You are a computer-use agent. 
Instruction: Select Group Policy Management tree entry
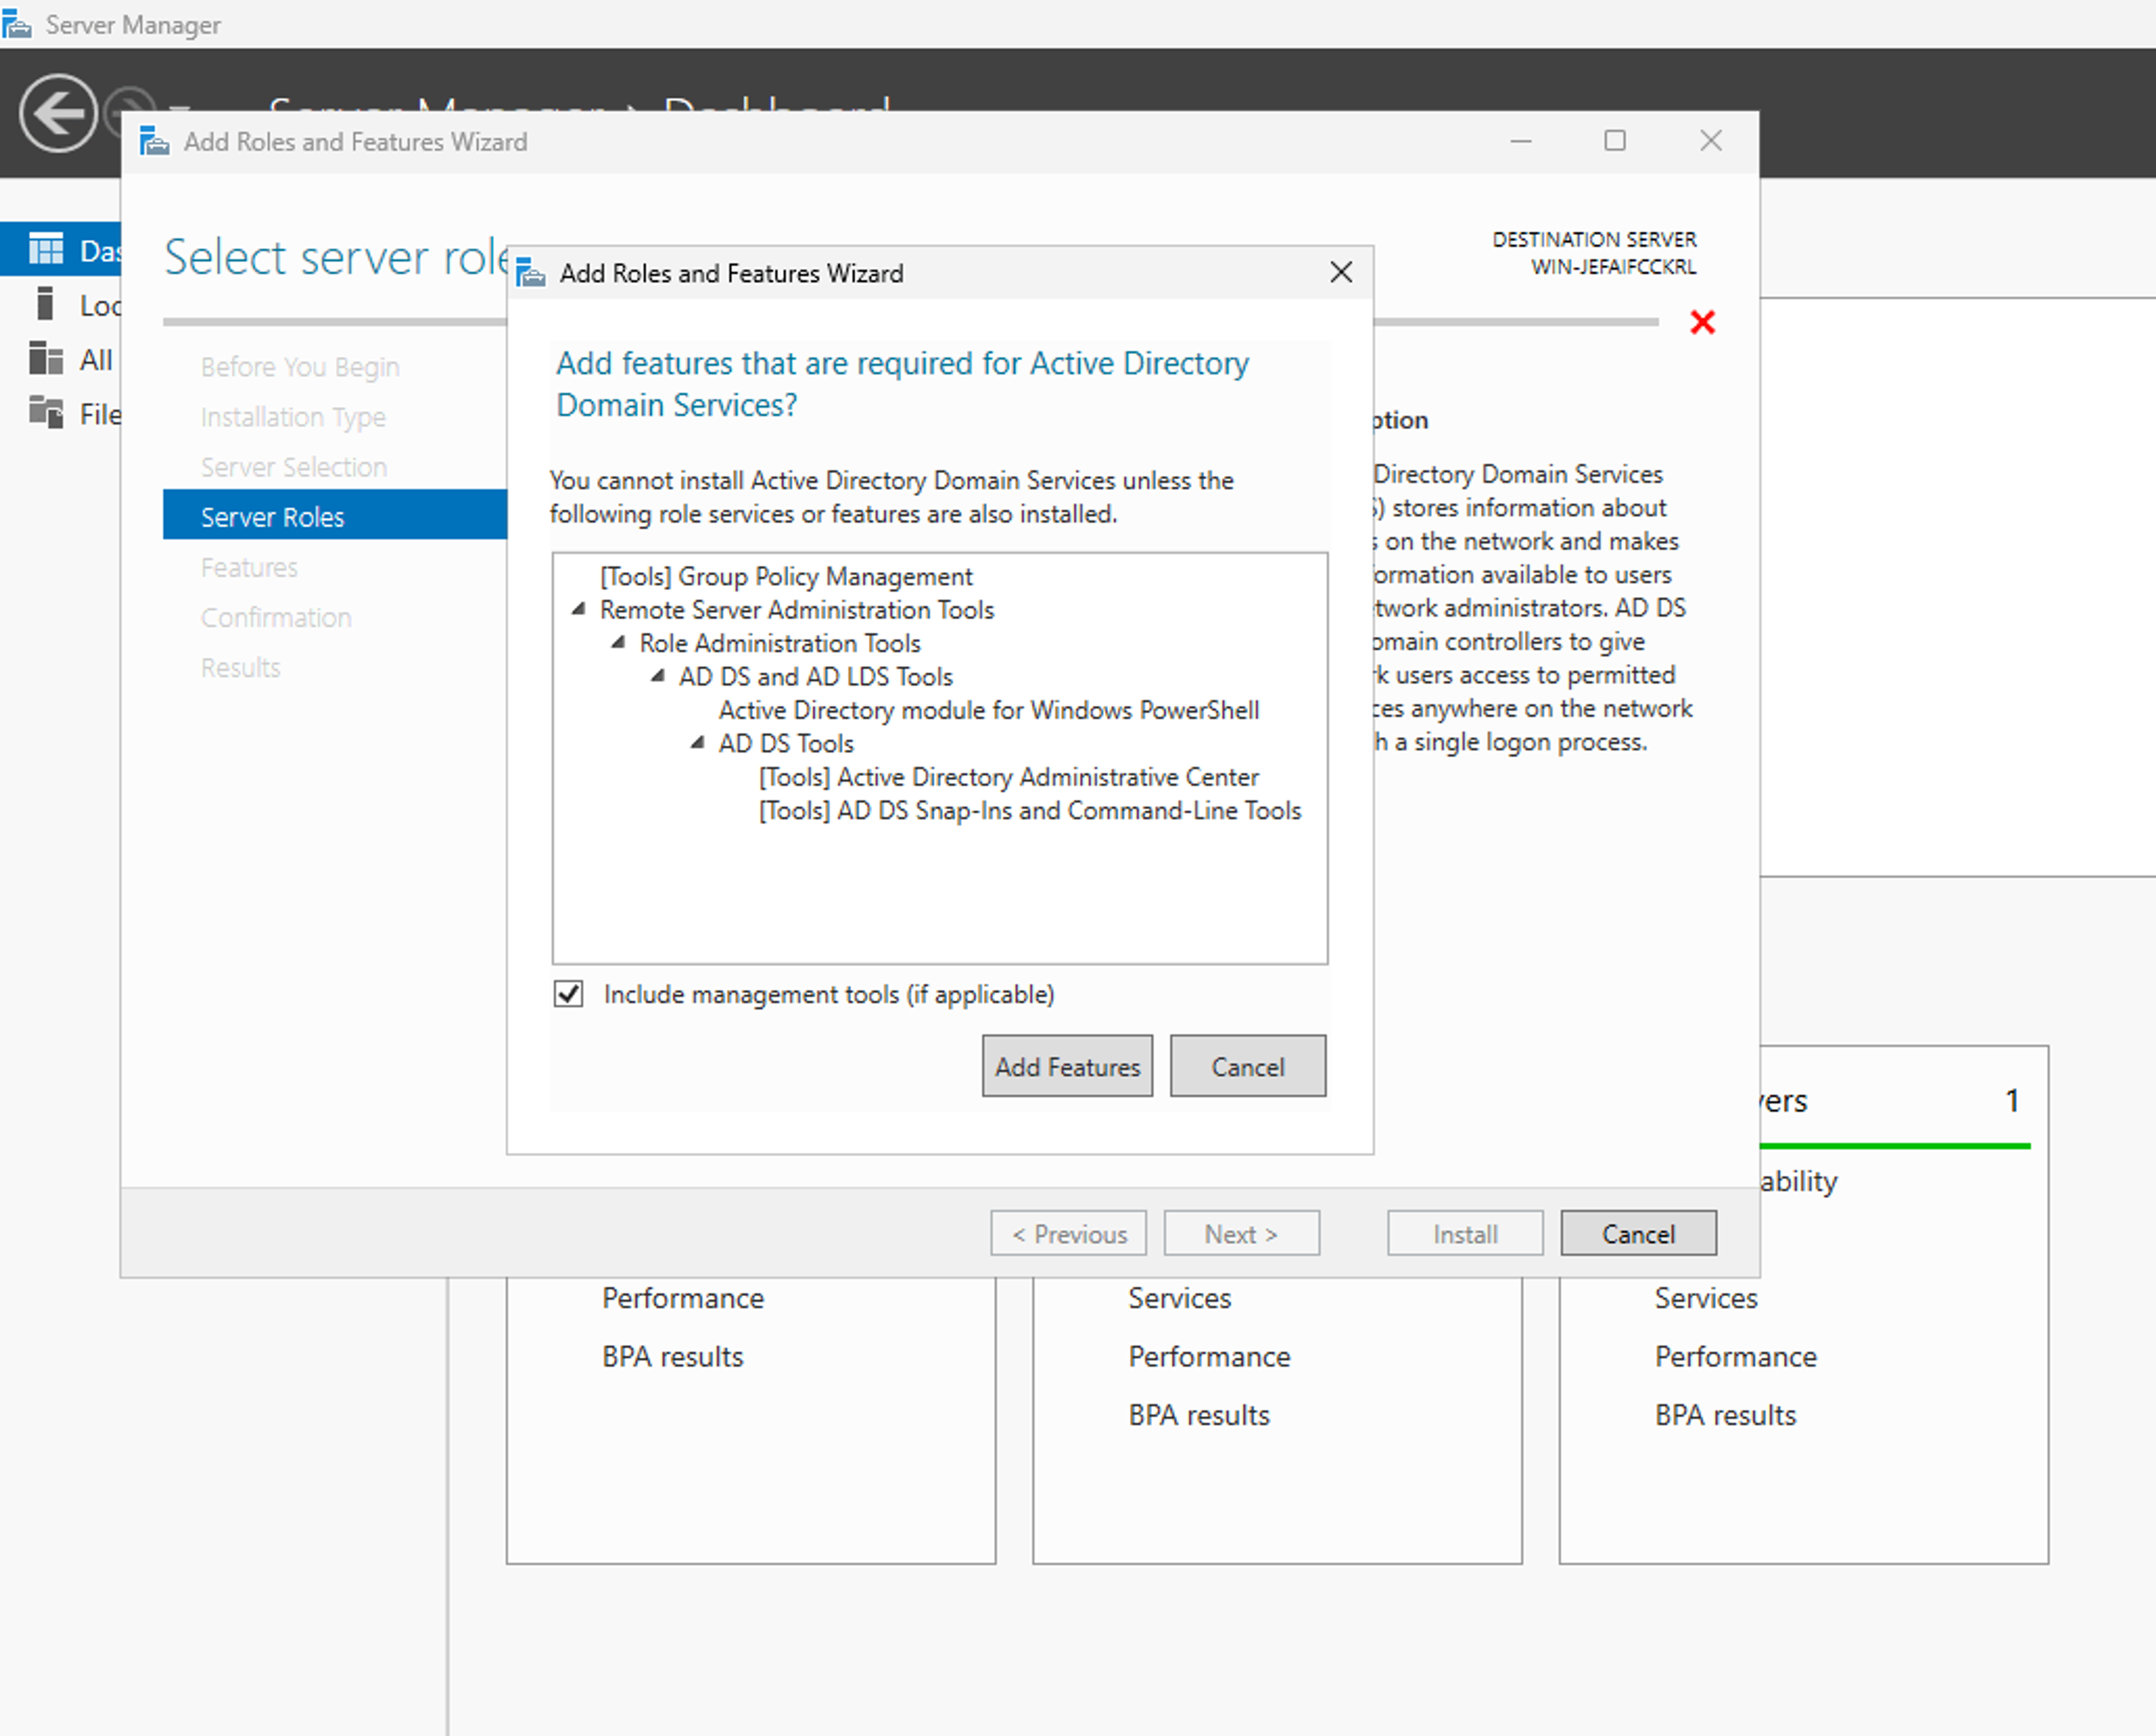coord(786,576)
